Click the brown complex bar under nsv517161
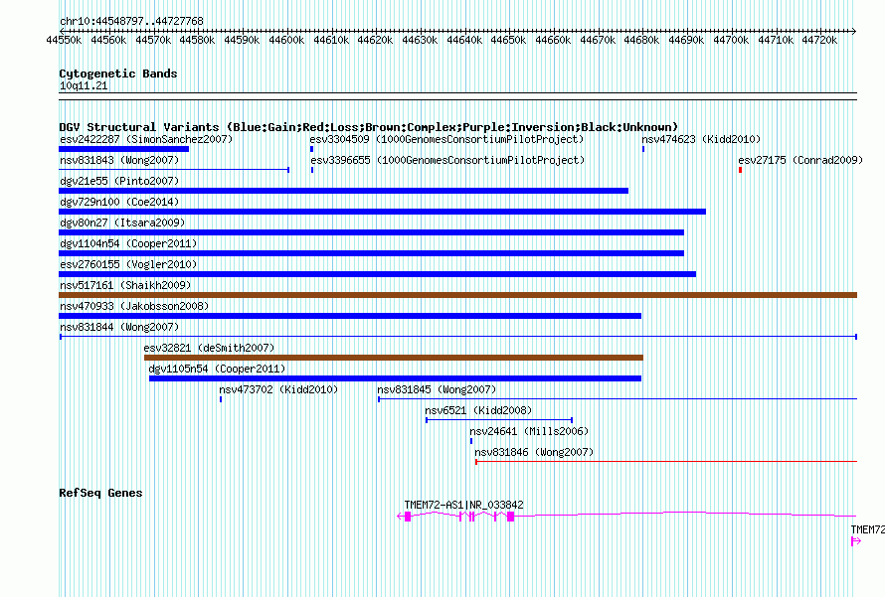Viewport: 885px width, 597px height. point(457,295)
